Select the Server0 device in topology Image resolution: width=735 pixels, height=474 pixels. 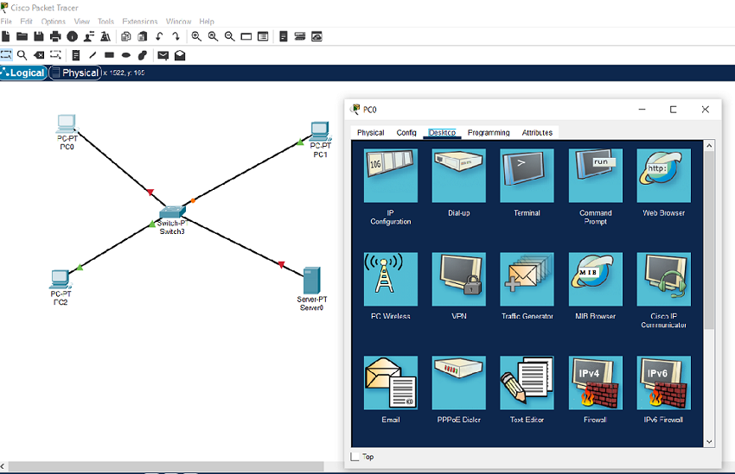click(x=312, y=281)
